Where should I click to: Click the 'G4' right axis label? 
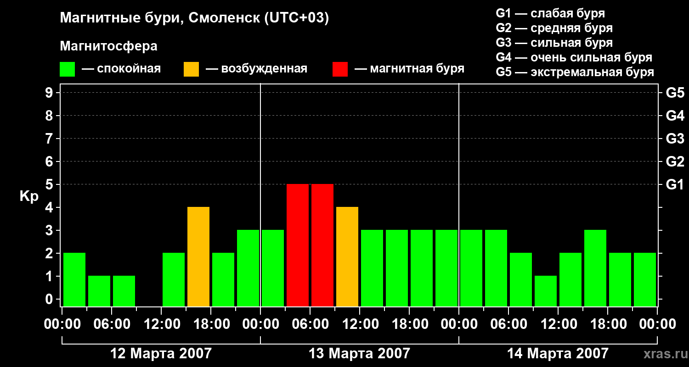[675, 116]
